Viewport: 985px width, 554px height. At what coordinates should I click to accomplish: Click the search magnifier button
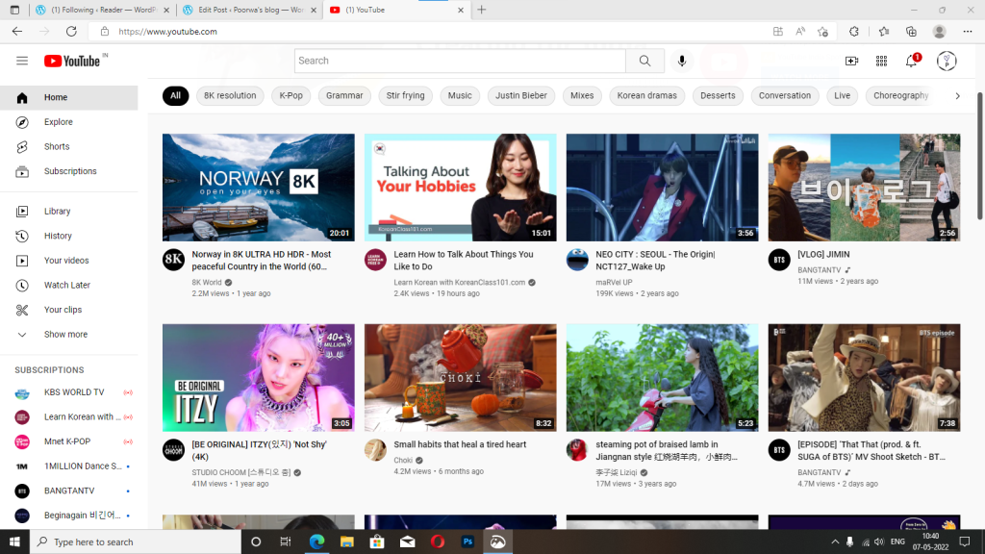pyautogui.click(x=644, y=61)
